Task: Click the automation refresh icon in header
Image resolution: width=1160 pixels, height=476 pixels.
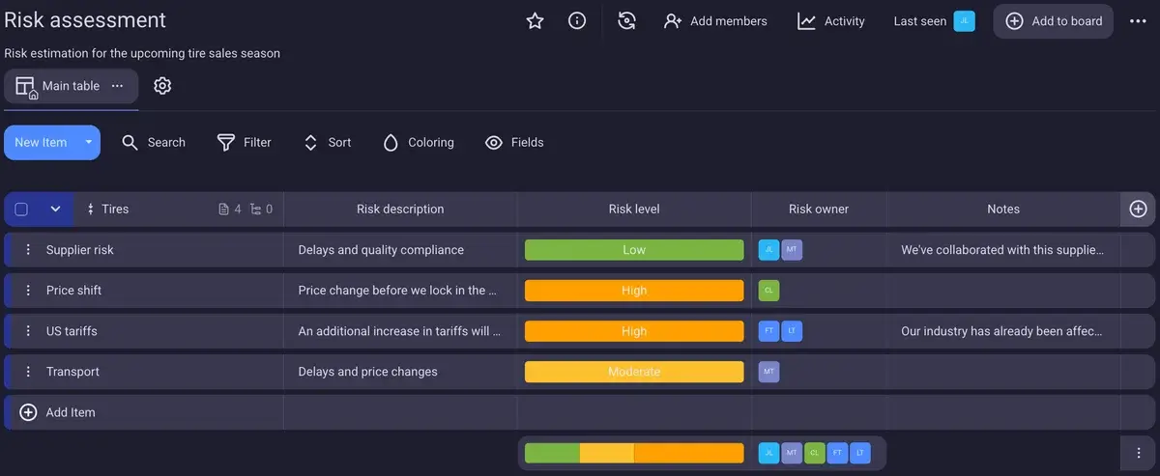Action: tap(626, 21)
